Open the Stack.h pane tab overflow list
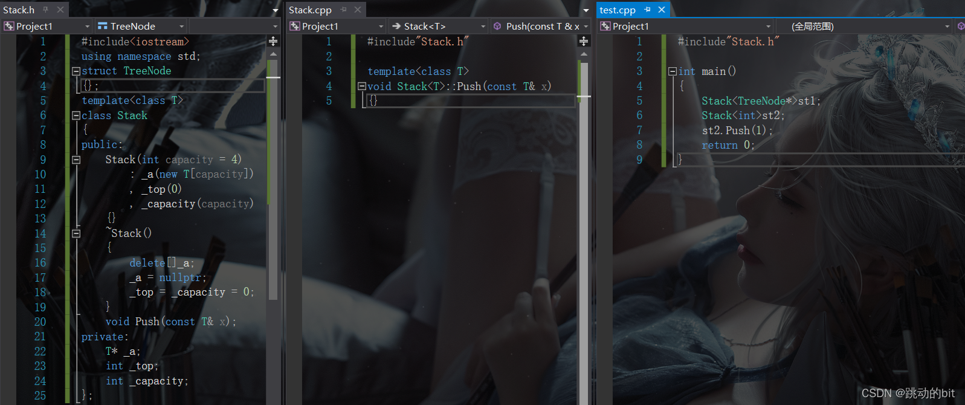The height and width of the screenshot is (405, 965). point(276,10)
